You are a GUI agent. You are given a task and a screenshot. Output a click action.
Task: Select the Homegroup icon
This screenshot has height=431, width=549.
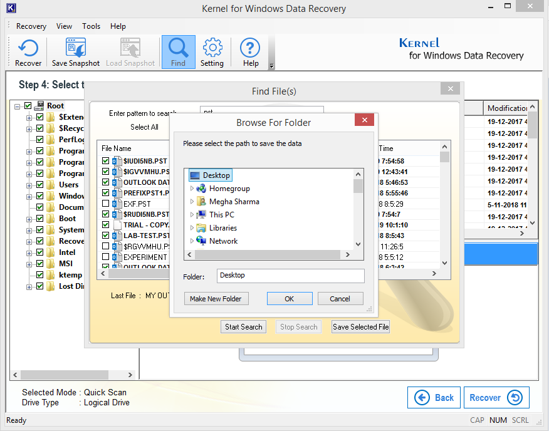click(201, 189)
